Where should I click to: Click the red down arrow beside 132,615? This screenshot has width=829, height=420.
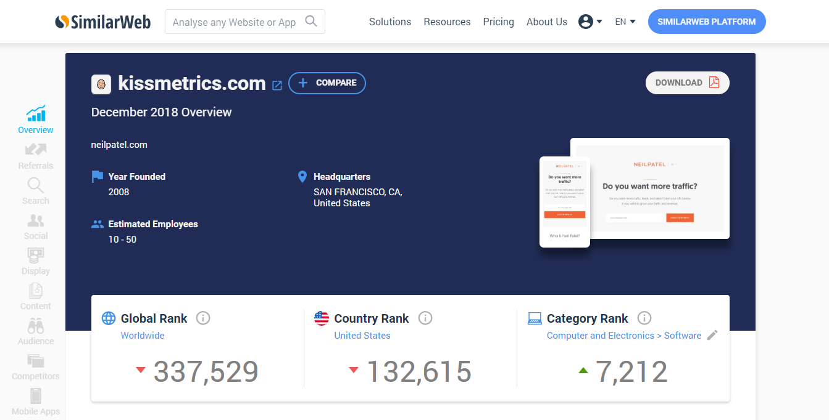(354, 370)
